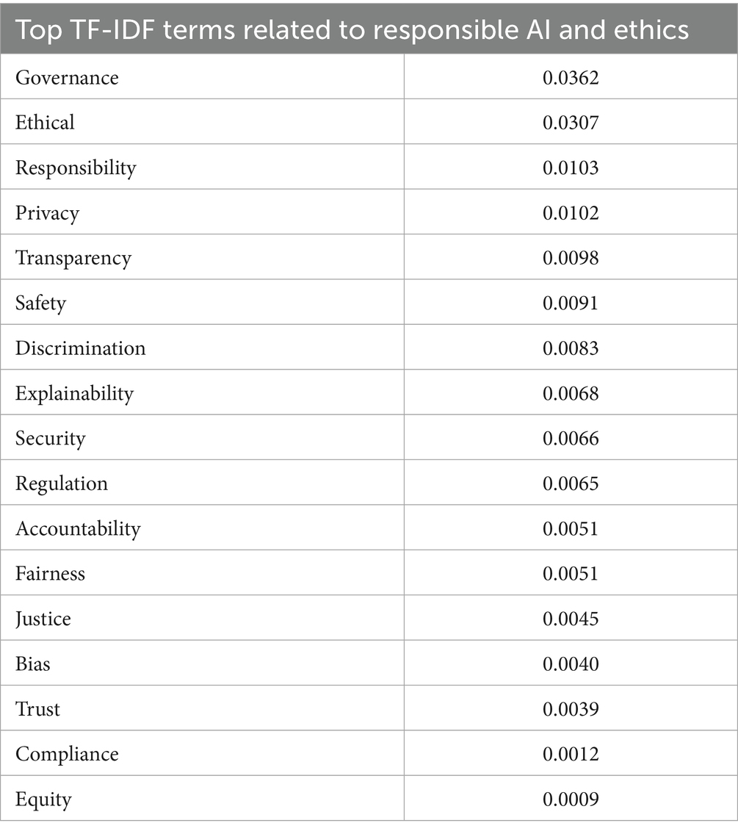The width and height of the screenshot is (738, 834).
Task: Click the table header about TF-IDF terms
Action: click(352, 30)
